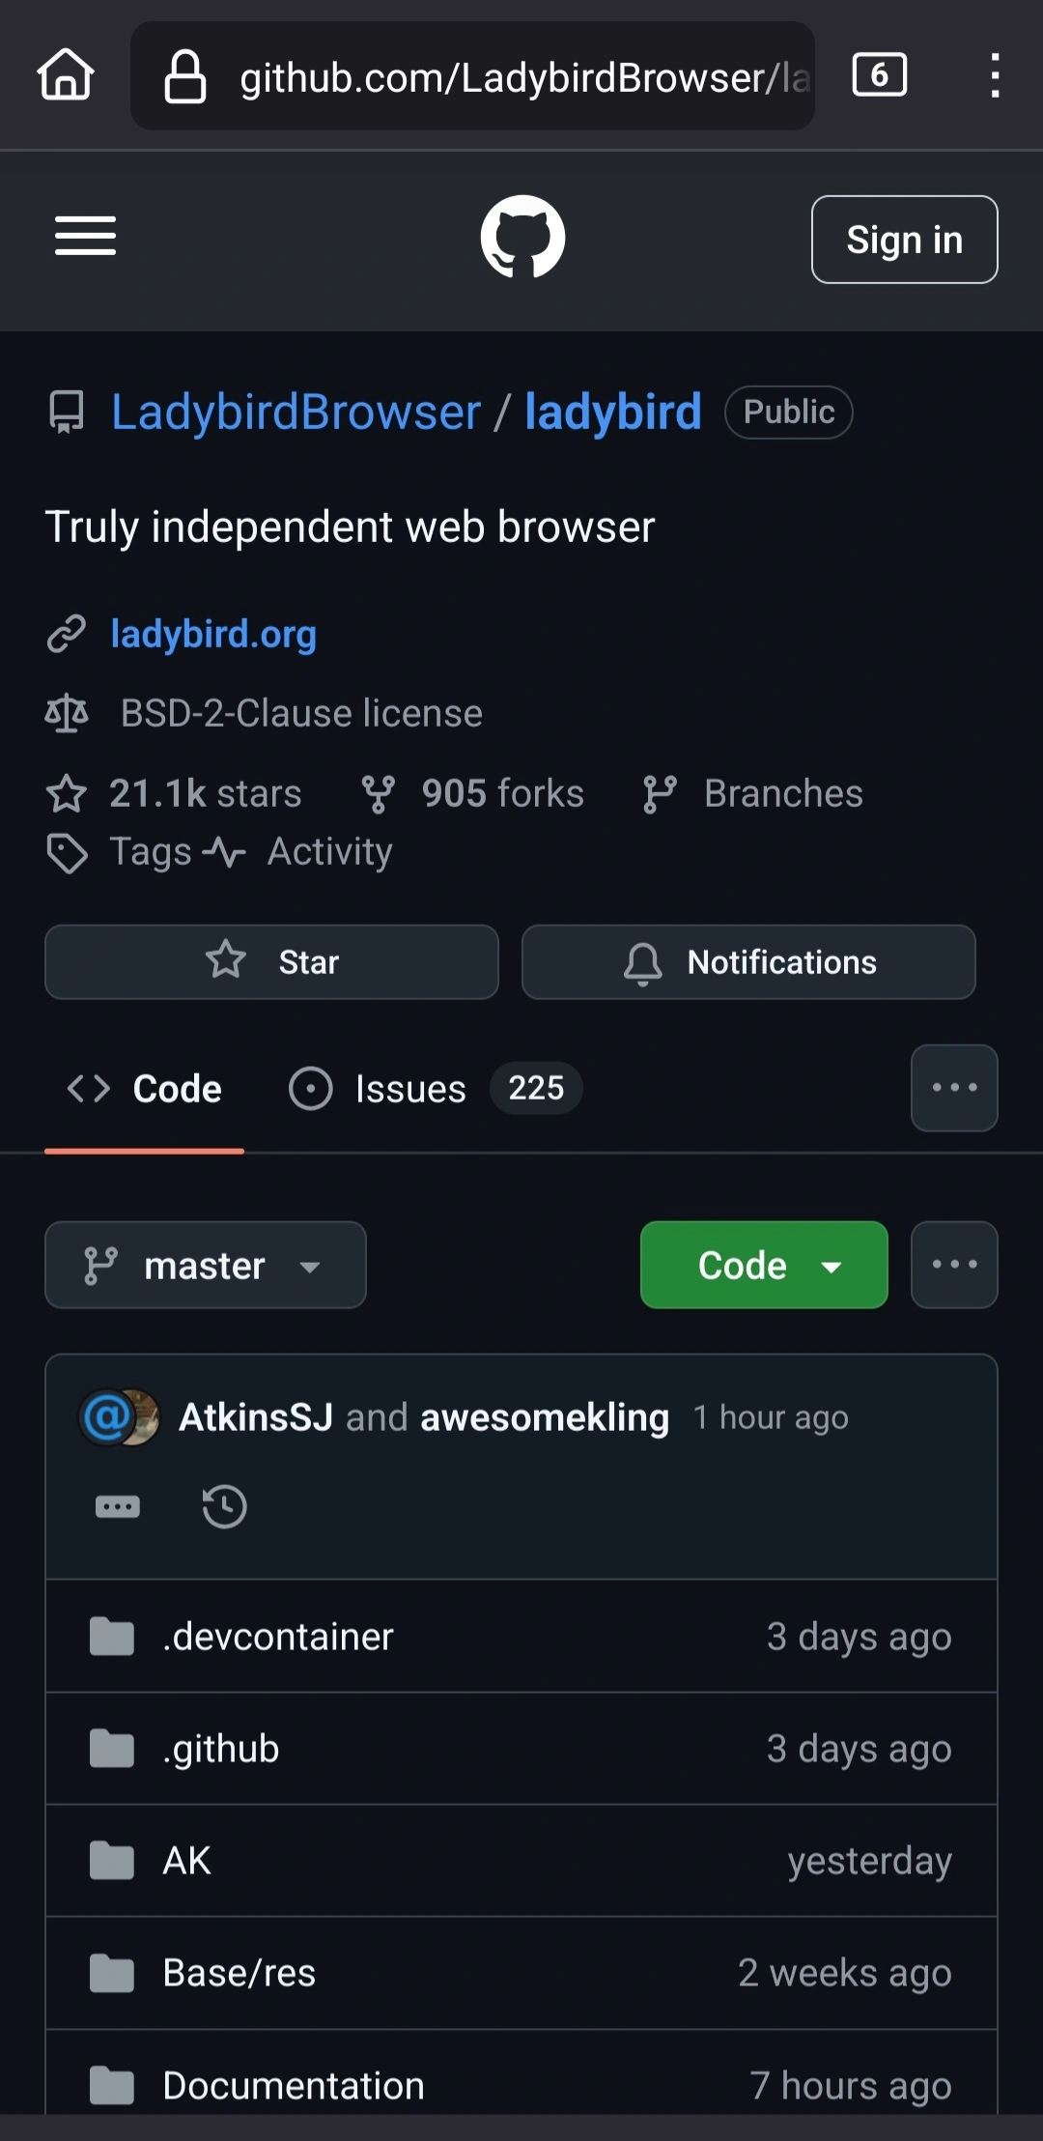Switch to the Issues tab
This screenshot has width=1043, height=2141.
tap(435, 1089)
